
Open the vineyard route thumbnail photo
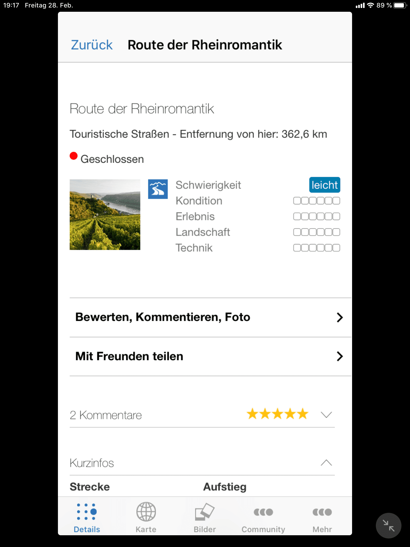(105, 215)
